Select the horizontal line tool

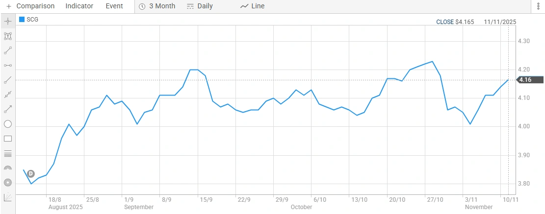click(8, 65)
